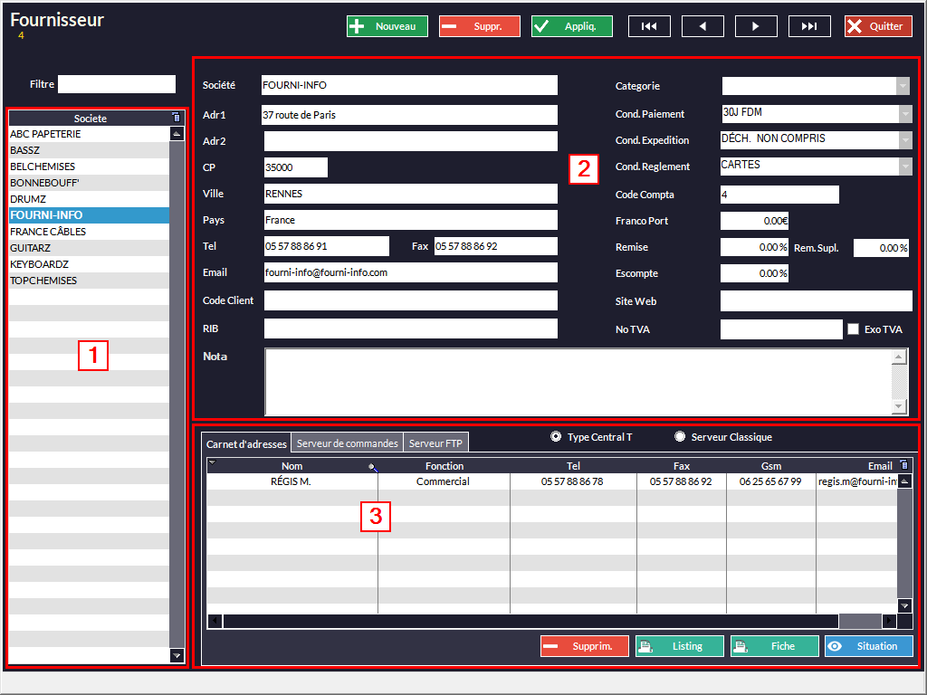This screenshot has width=927, height=695.
Task: Switch to the Serveur de commandes tab
Action: click(347, 443)
